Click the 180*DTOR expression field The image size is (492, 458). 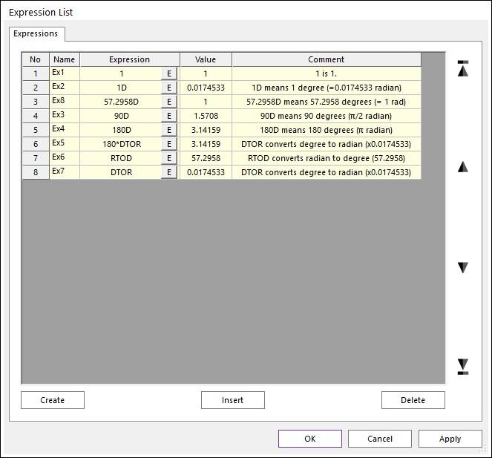[121, 145]
